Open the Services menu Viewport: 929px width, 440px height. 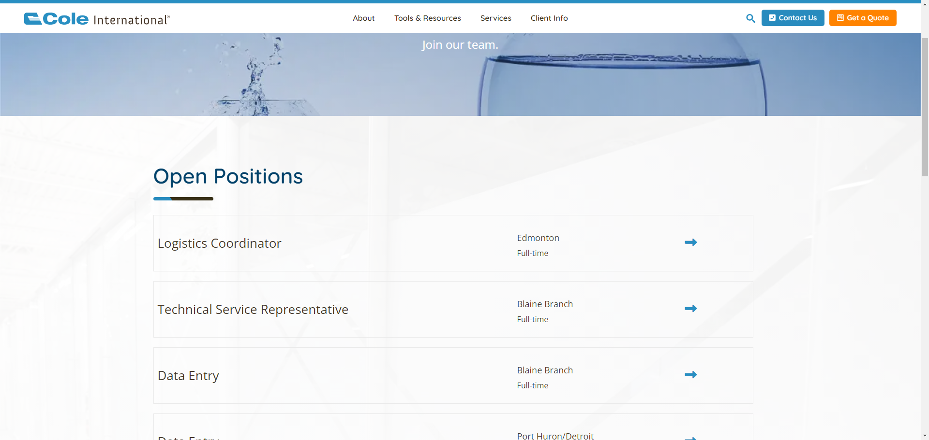coord(495,18)
